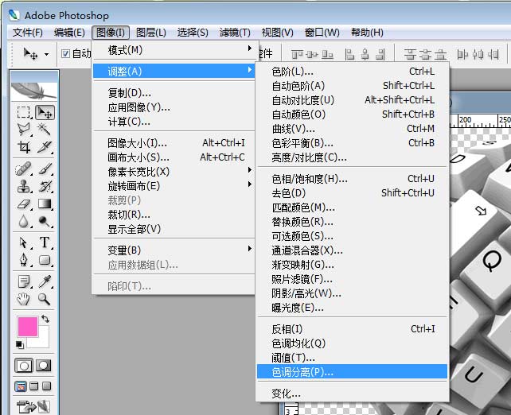This screenshot has height=415, width=511.
Task: Align top edges button in options bar
Action: [297, 54]
